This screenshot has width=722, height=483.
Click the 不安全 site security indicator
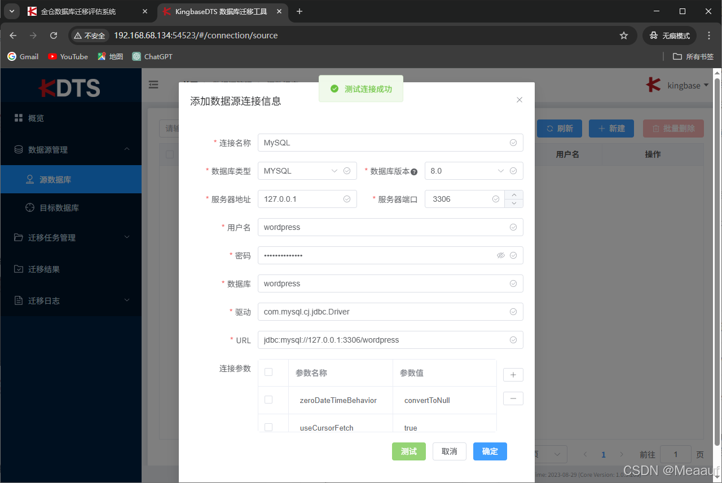click(90, 36)
